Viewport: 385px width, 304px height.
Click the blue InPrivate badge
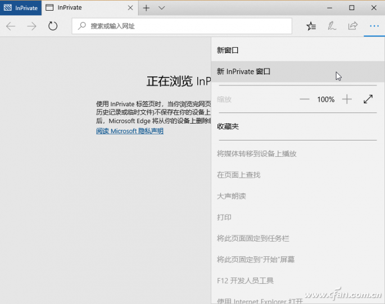click(21, 8)
